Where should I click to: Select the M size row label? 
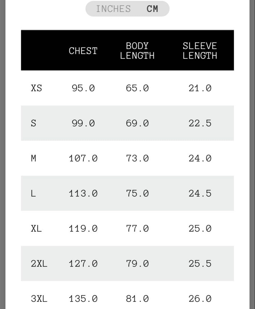coord(33,158)
